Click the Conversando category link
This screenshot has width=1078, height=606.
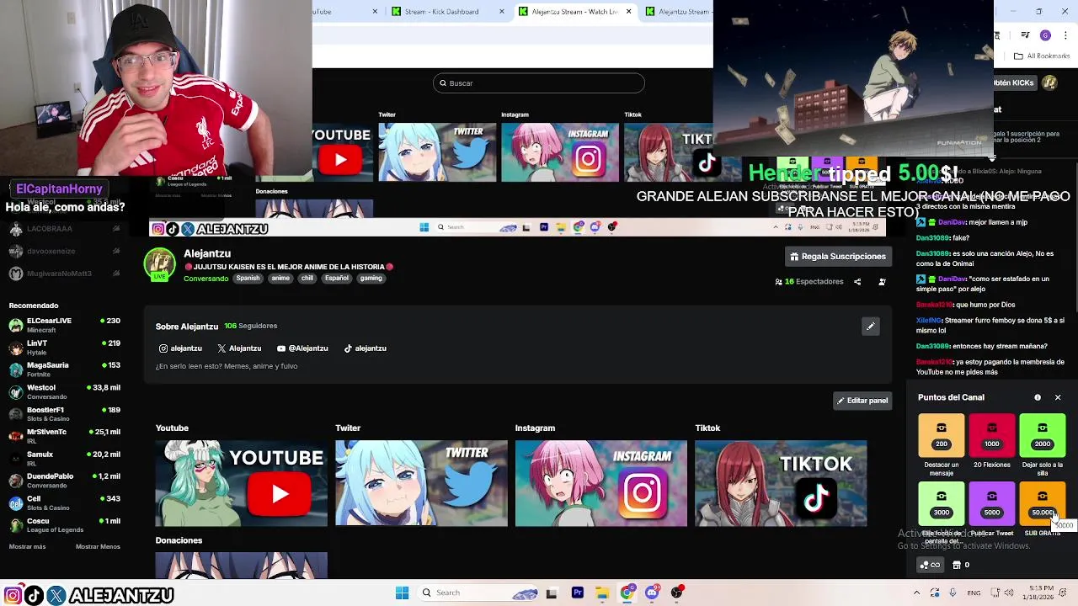click(205, 279)
